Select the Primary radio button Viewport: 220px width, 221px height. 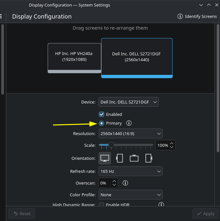coord(102,123)
